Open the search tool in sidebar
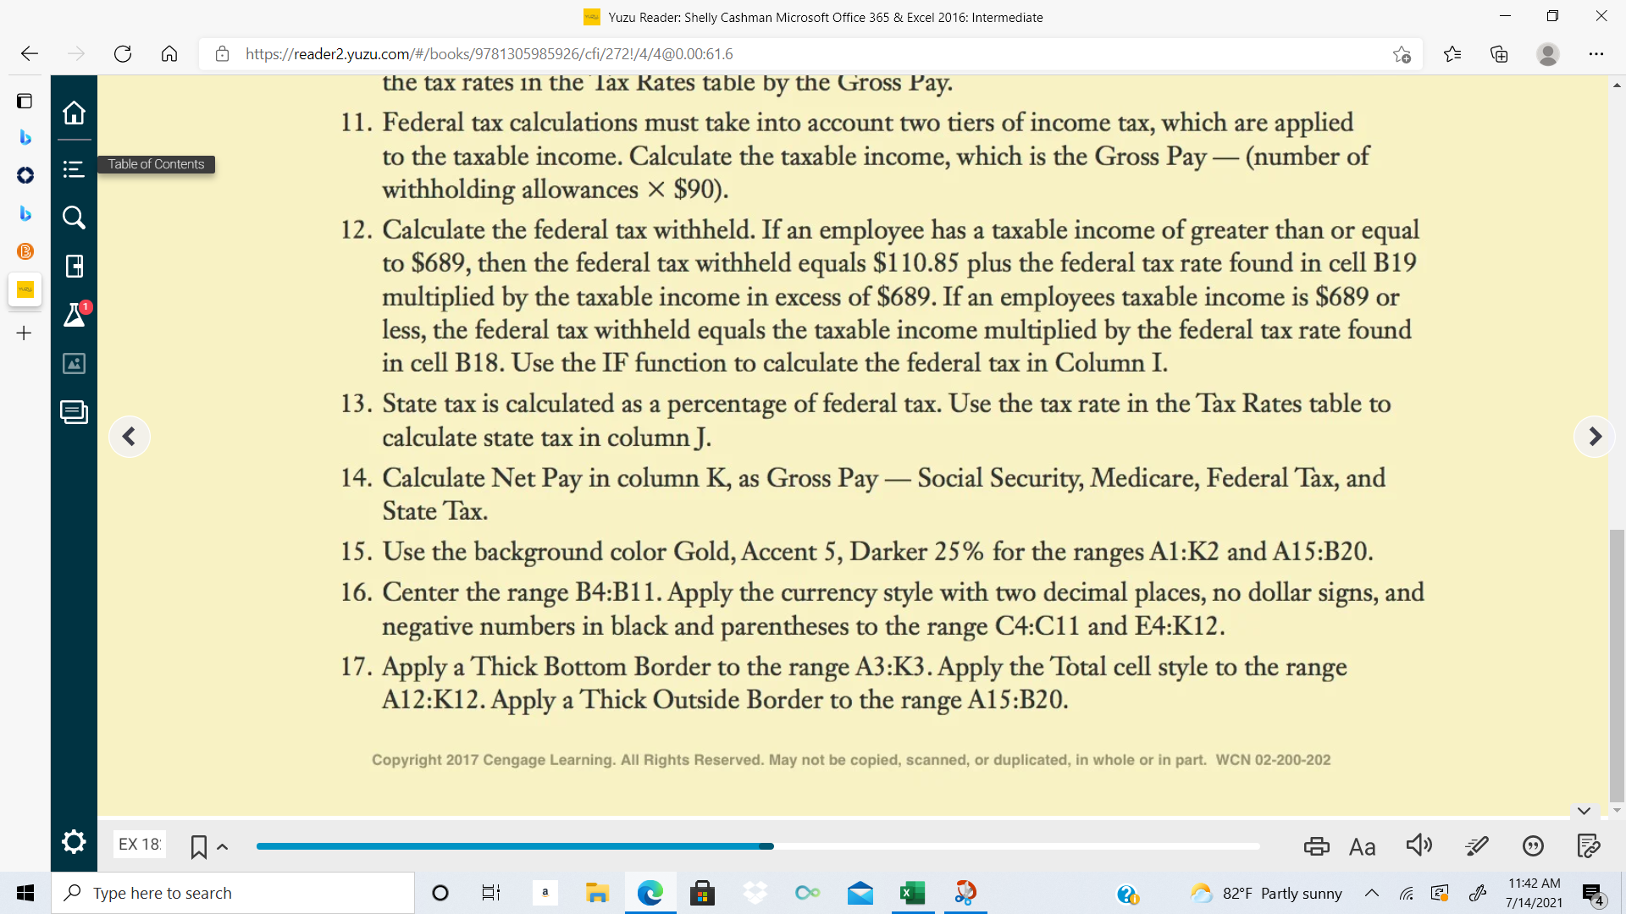The image size is (1626, 914). click(74, 217)
